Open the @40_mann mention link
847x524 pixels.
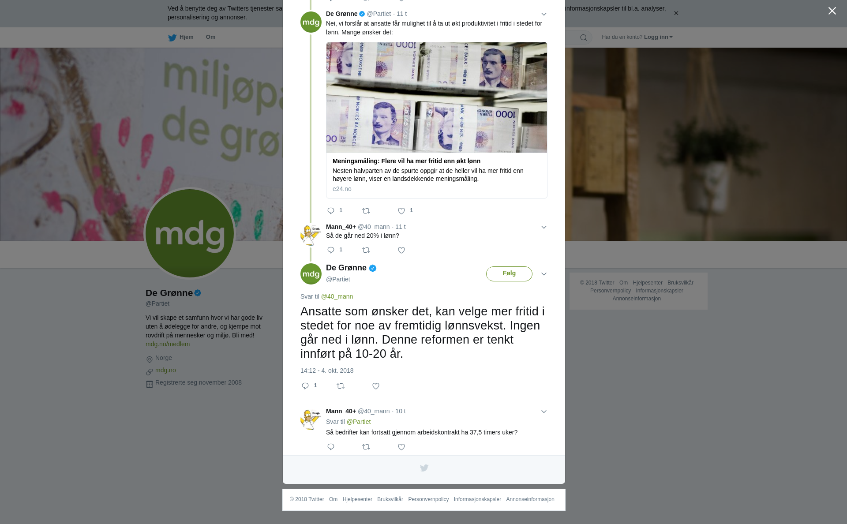pyautogui.click(x=337, y=296)
